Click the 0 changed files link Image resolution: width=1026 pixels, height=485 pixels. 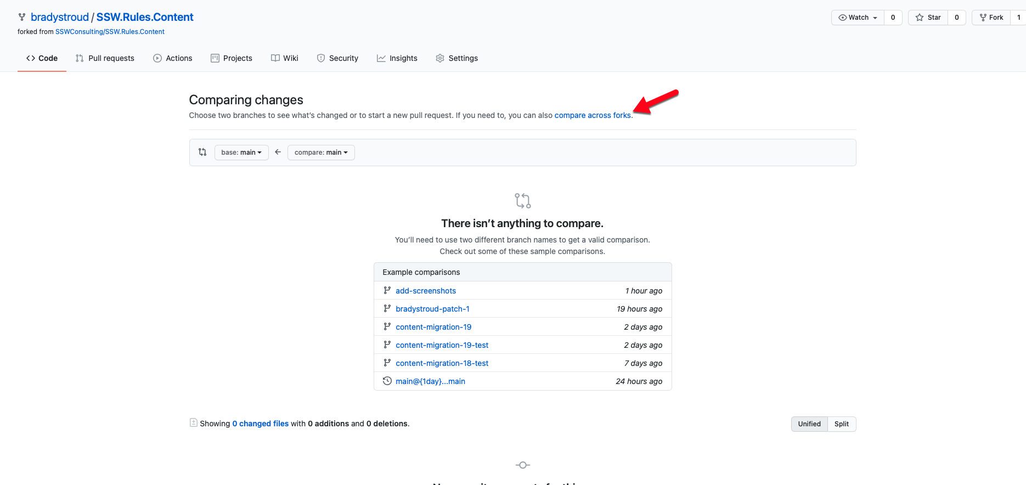(260, 424)
